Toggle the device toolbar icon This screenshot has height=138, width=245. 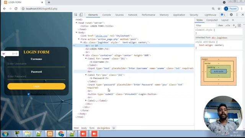coord(81,15)
